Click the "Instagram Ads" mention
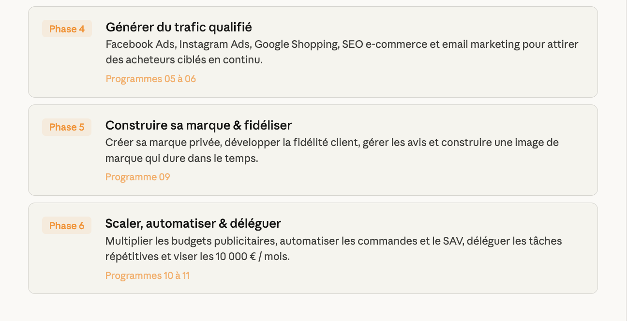This screenshot has height=321, width=627. pos(216,44)
